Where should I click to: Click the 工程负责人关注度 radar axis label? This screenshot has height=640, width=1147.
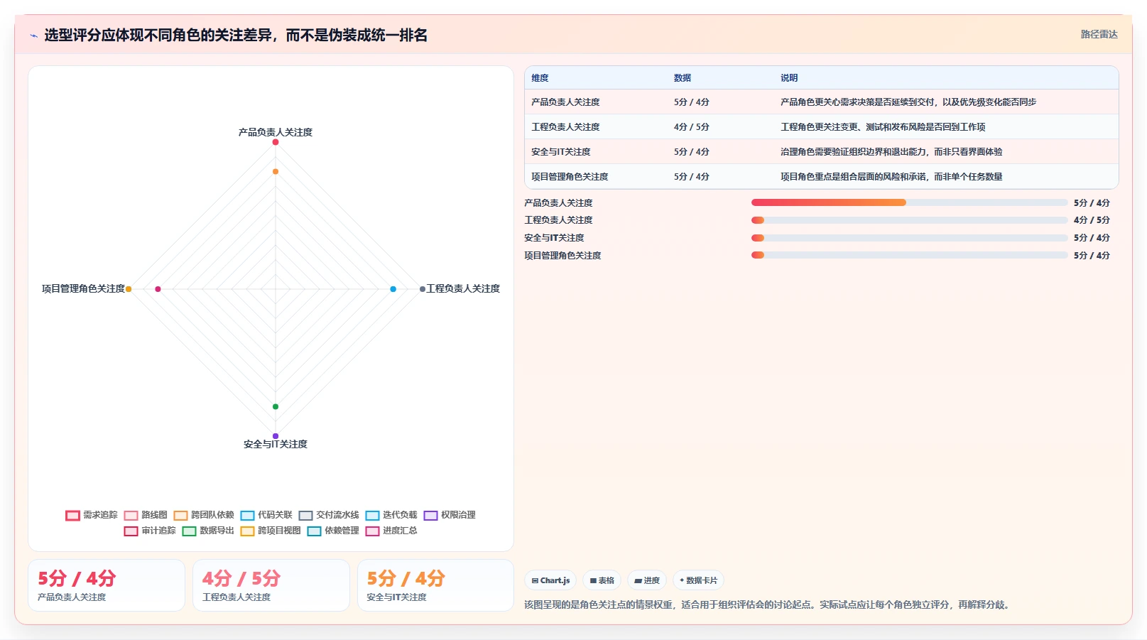pos(463,288)
